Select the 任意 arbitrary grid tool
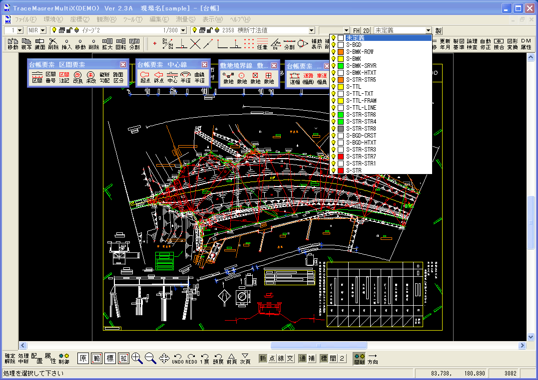 262,44
